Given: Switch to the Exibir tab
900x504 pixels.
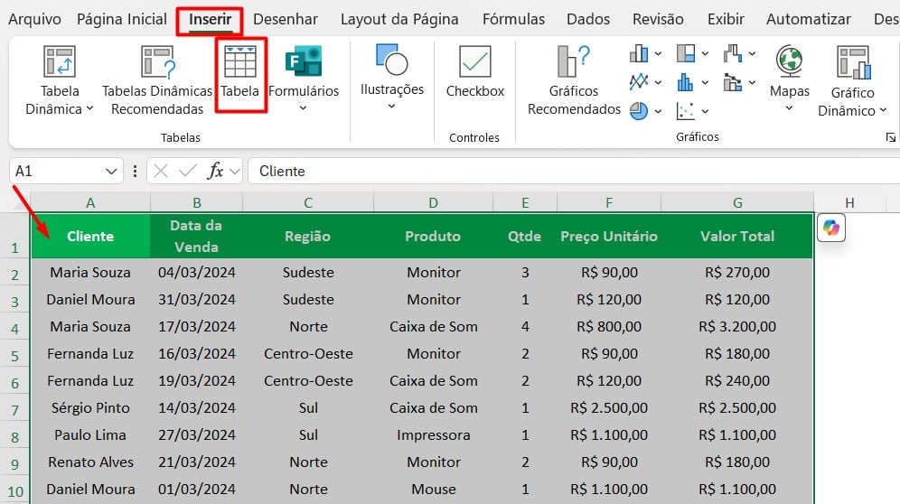Looking at the screenshot, I should click(x=726, y=20).
